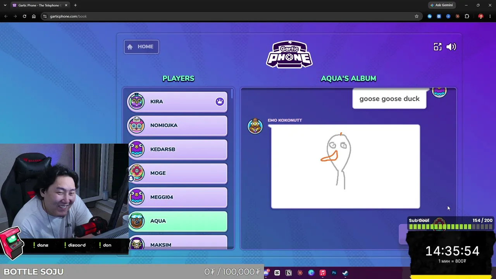
Task: Reload the Gartic Phone page
Action: (24, 16)
